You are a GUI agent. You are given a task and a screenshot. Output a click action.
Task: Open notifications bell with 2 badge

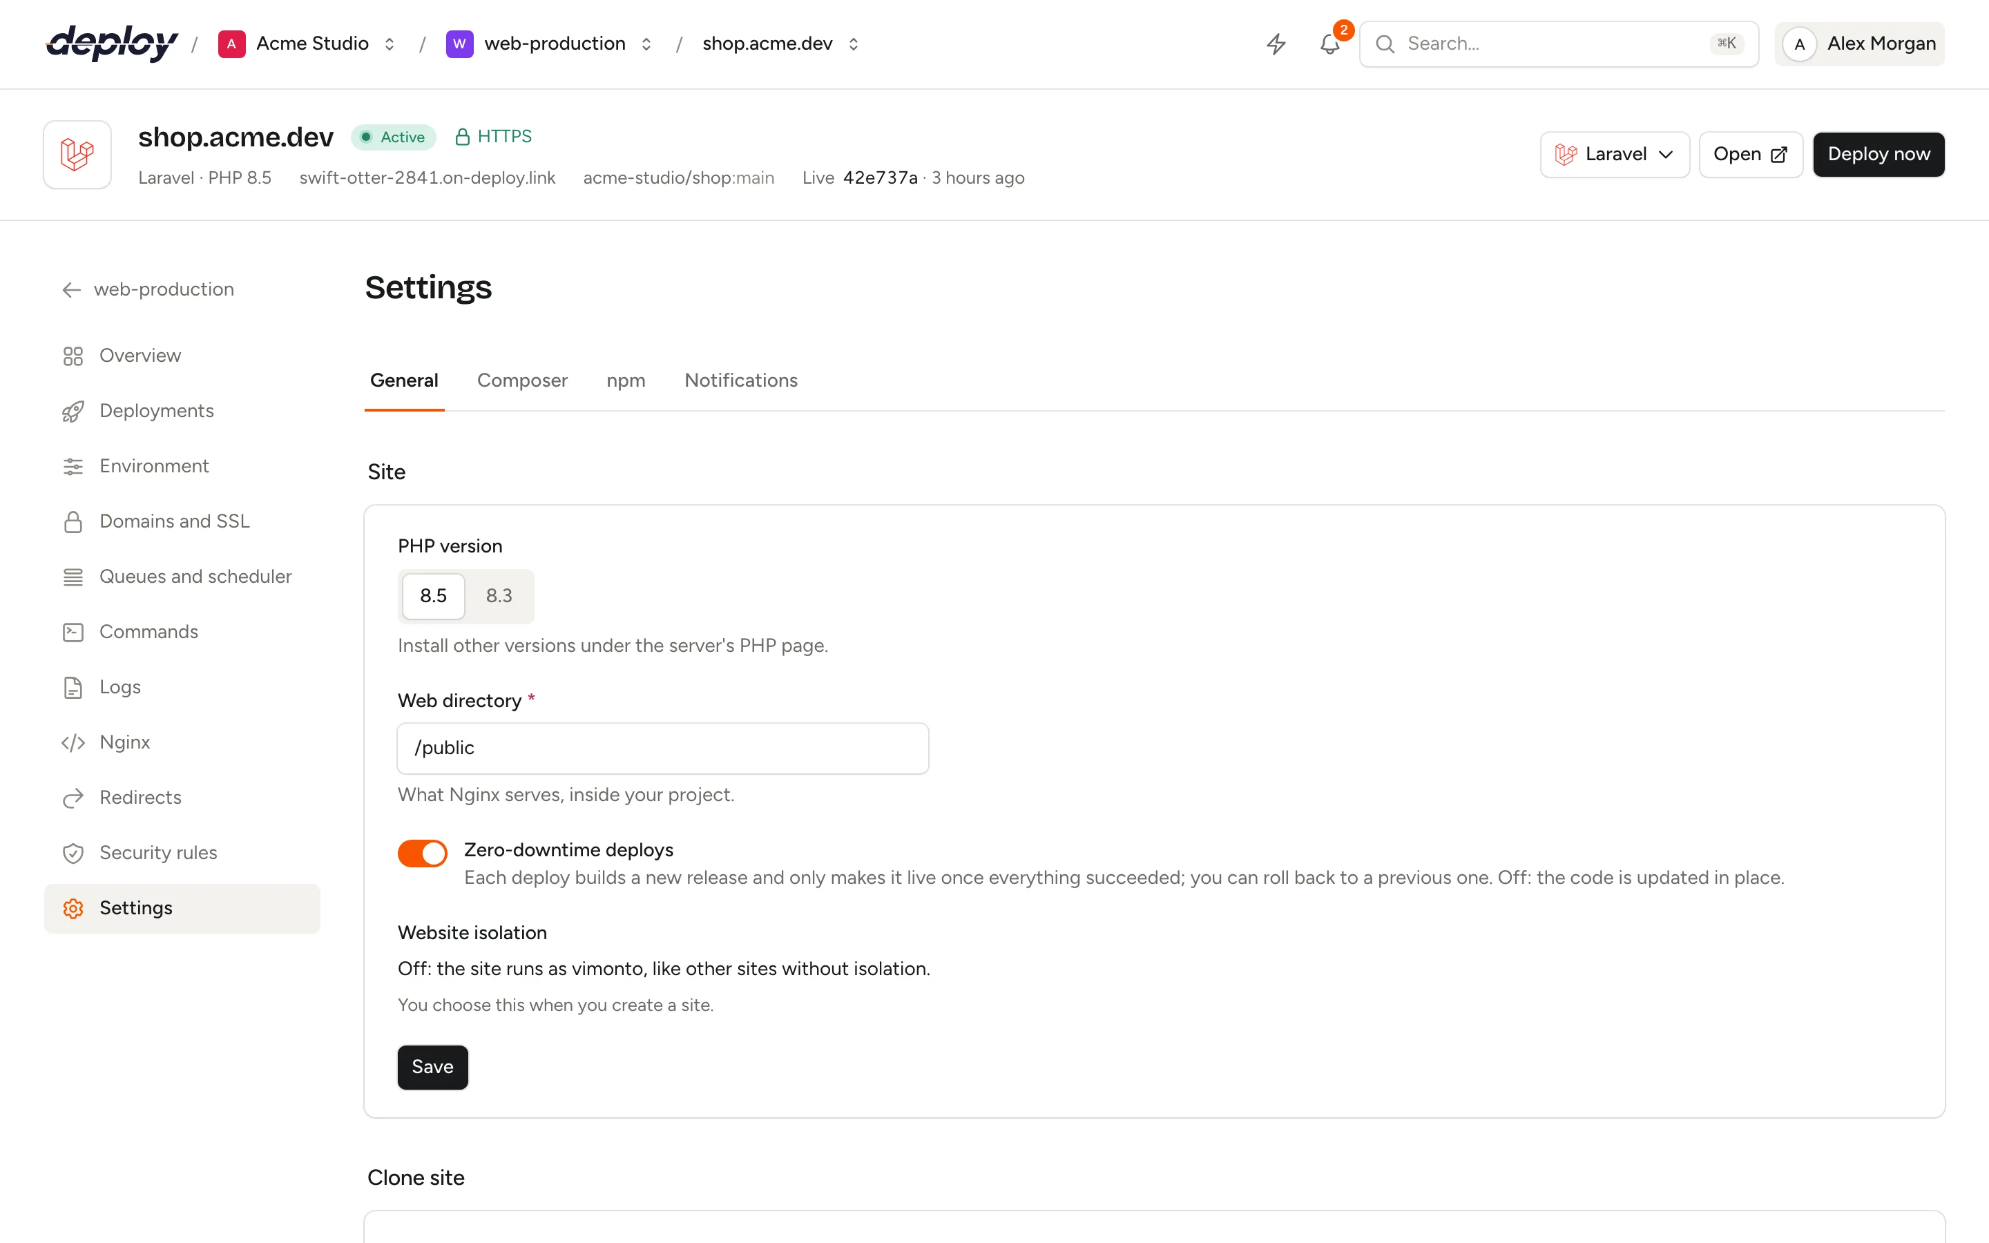(1330, 44)
